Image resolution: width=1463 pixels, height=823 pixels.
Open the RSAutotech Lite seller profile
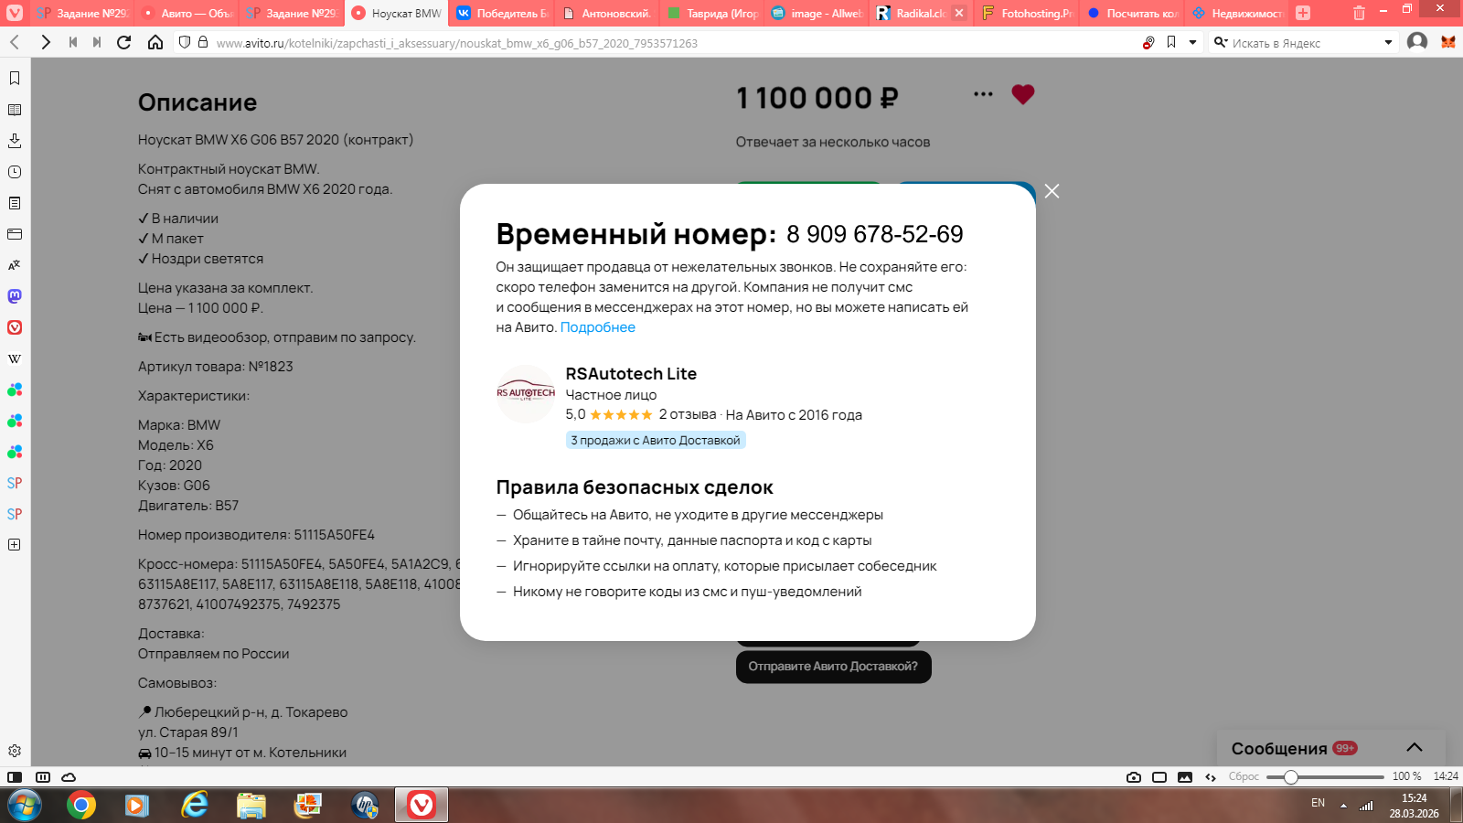(631, 373)
